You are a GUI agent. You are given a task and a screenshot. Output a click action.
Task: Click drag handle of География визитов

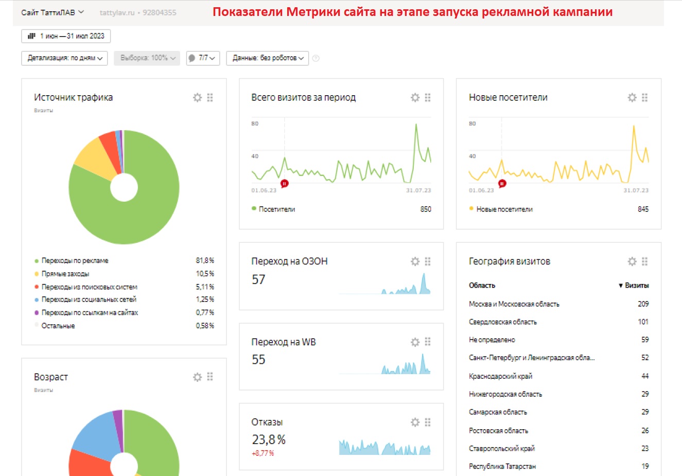pos(645,261)
